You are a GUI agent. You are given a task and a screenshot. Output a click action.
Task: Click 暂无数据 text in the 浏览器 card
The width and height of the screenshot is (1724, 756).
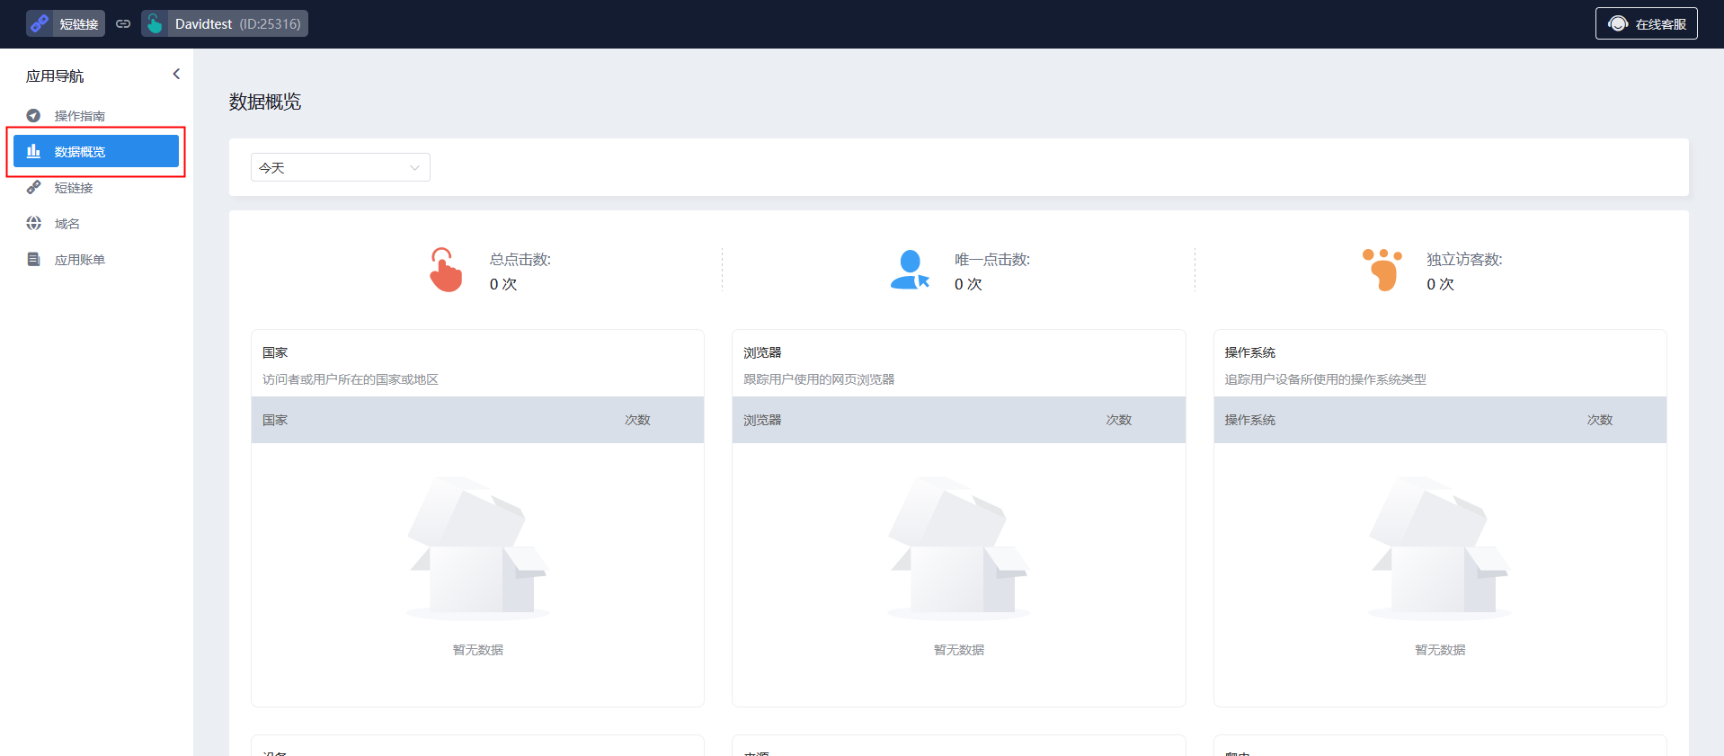click(958, 650)
